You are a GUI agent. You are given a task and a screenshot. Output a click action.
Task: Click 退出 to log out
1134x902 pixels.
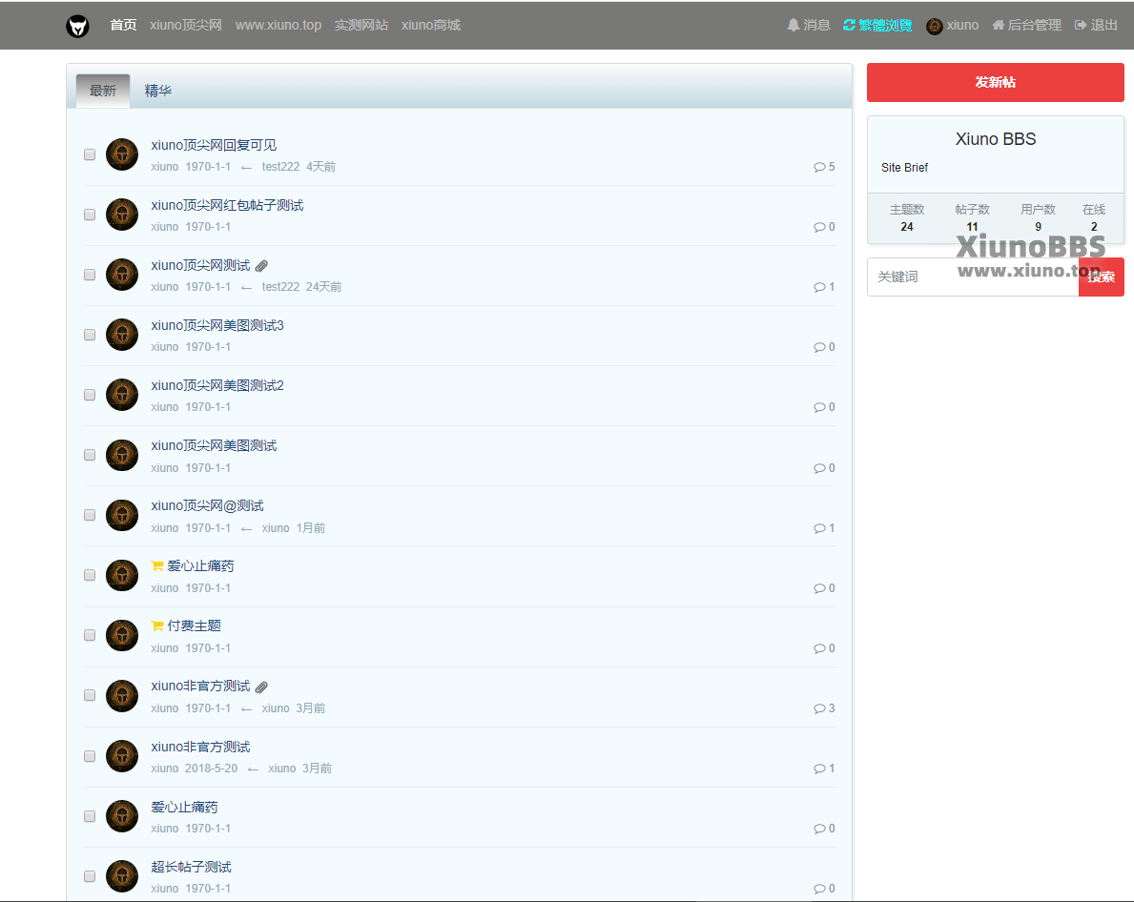point(1097,26)
